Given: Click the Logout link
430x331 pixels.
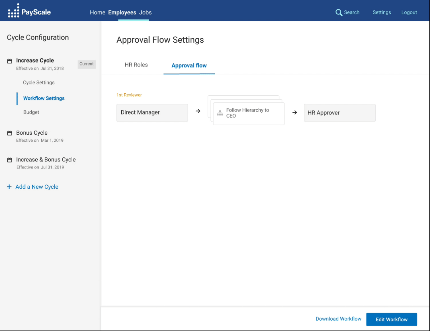Looking at the screenshot, I should [409, 12].
